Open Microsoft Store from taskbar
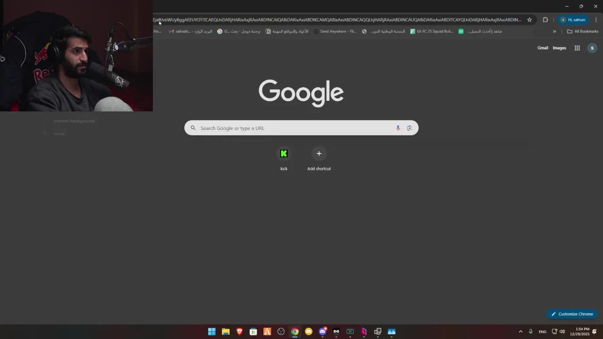 click(253, 331)
